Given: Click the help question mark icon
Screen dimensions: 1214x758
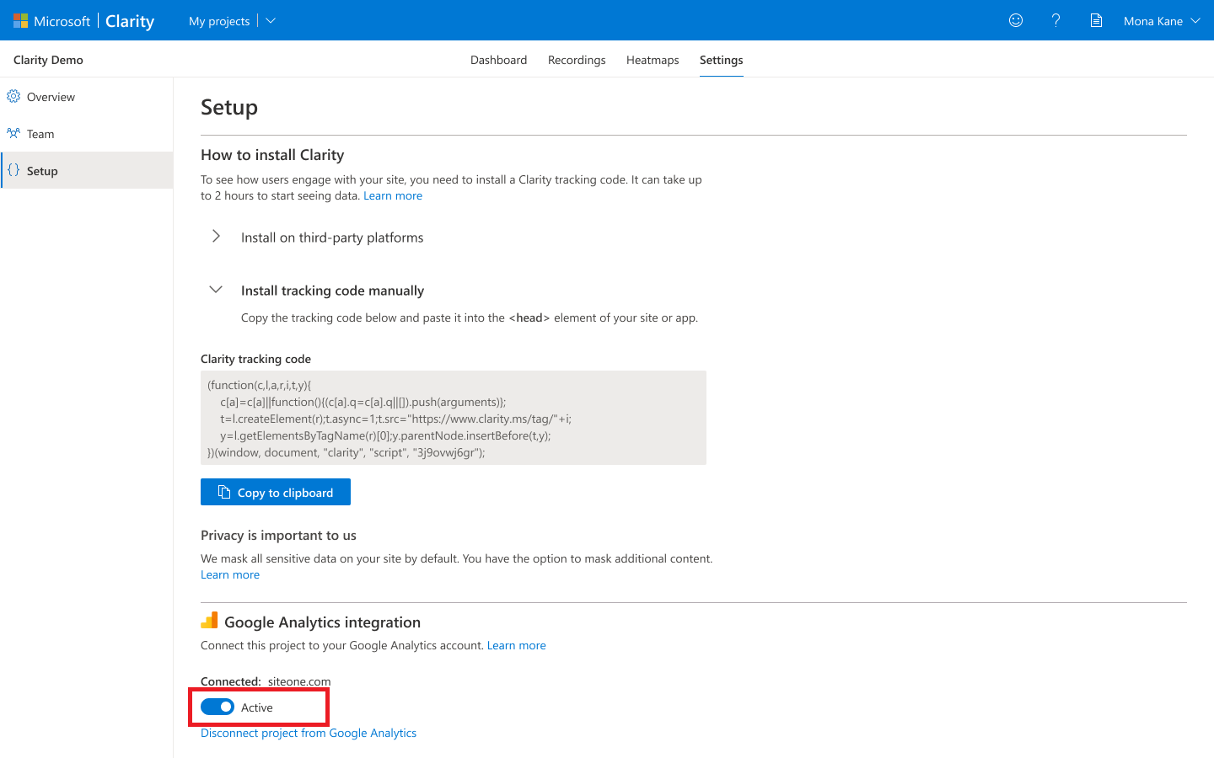Looking at the screenshot, I should [x=1056, y=20].
